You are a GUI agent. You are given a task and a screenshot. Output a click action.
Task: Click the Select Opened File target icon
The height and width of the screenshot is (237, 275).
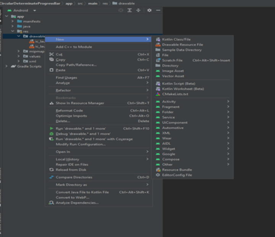121,10
